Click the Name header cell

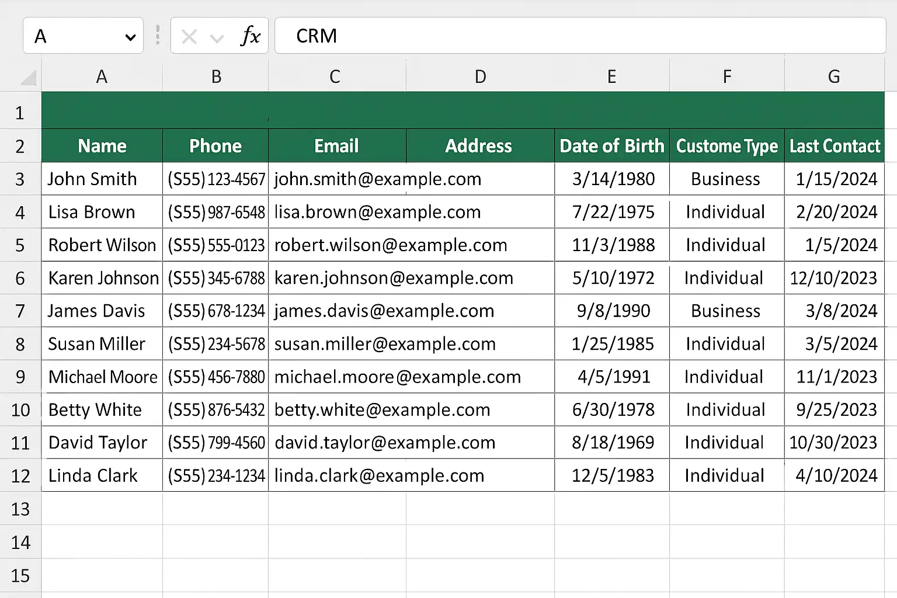pos(102,146)
